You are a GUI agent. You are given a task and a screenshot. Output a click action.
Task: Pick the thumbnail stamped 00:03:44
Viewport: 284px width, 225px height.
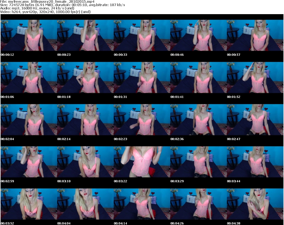point(255,162)
